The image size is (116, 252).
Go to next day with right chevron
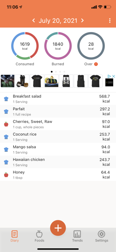coord(82,20)
